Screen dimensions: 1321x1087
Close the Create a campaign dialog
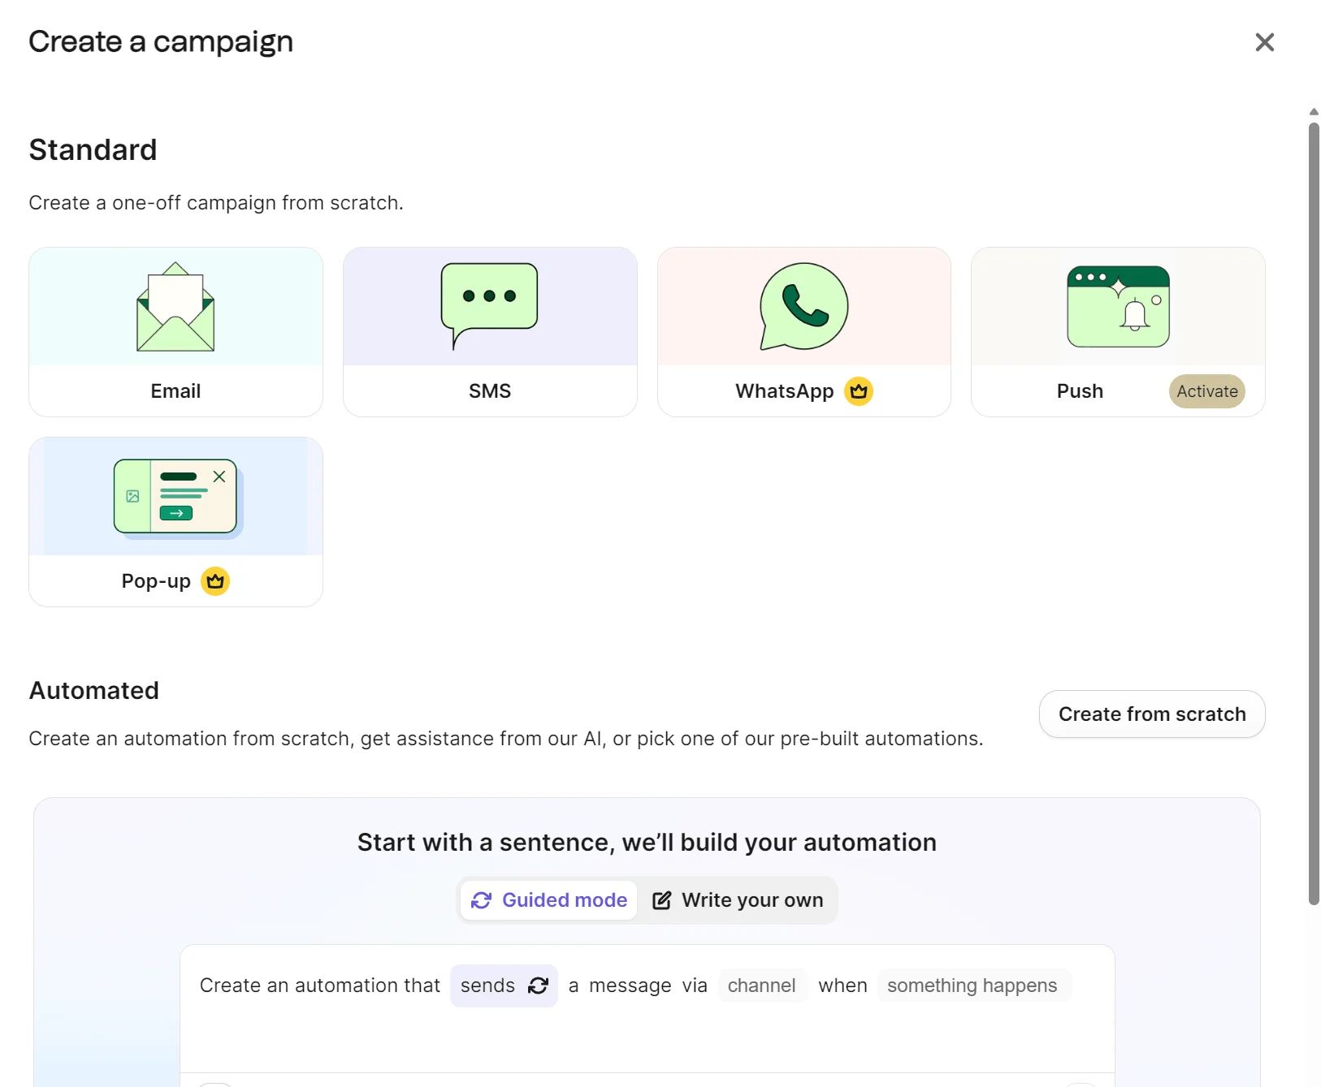[1264, 42]
